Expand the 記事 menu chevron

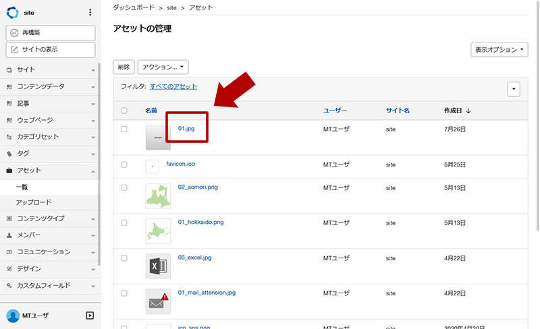pyautogui.click(x=93, y=104)
